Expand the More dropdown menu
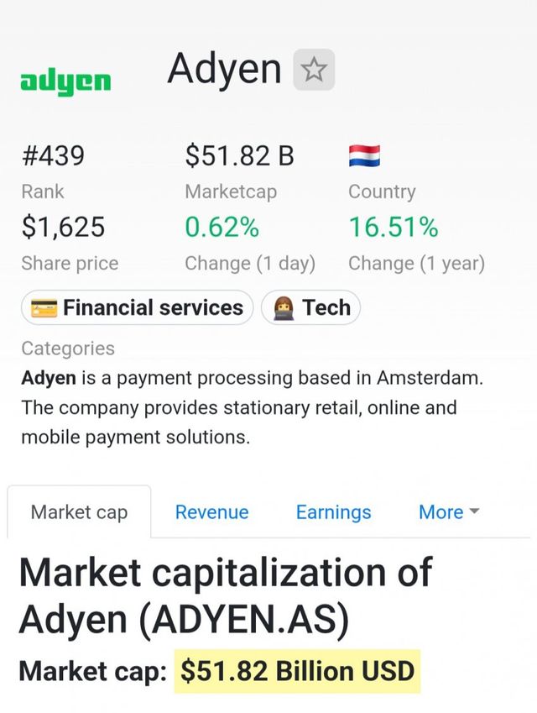The width and height of the screenshot is (537, 713). click(x=448, y=512)
